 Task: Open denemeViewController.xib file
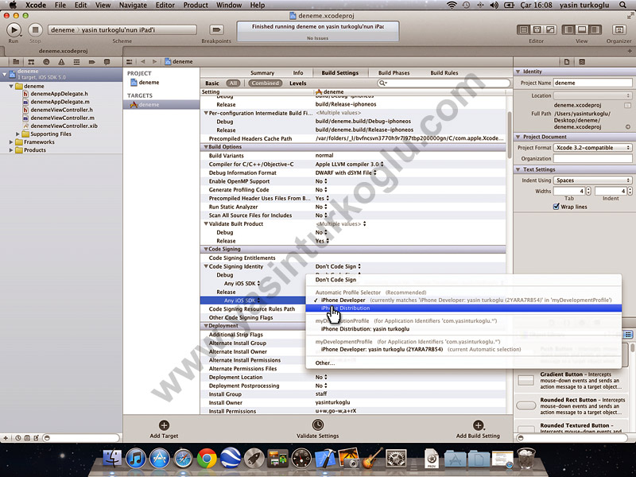click(64, 126)
